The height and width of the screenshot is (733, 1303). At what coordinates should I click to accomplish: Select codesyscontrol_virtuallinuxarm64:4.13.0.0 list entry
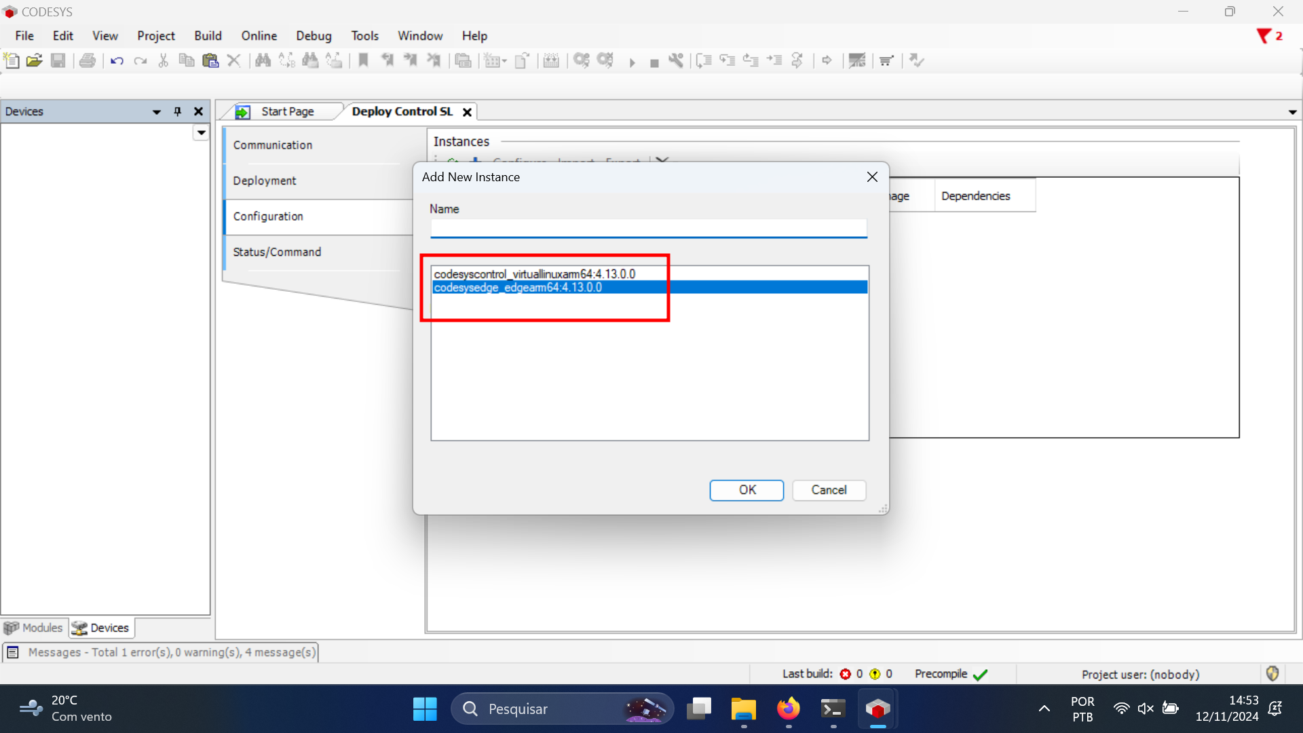(649, 274)
